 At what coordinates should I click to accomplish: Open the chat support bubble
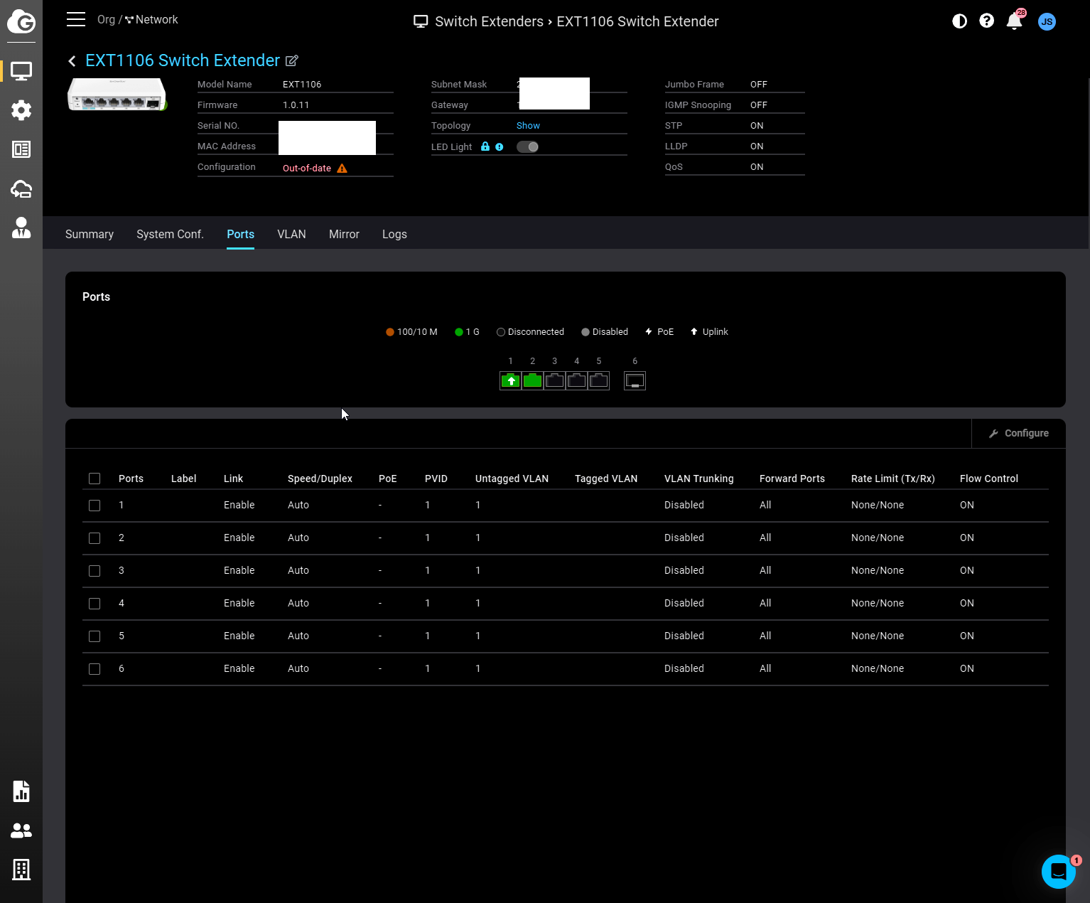tap(1058, 871)
